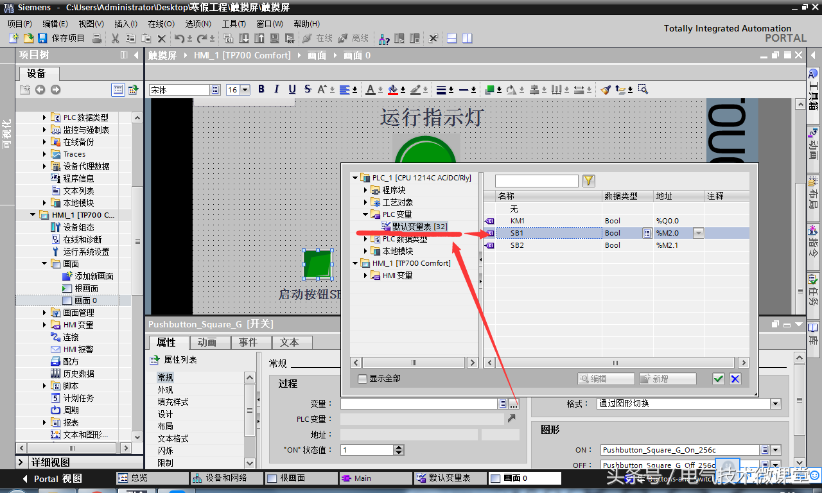Toggle italic text formatting
Viewport: 822px width, 493px height.
[277, 89]
